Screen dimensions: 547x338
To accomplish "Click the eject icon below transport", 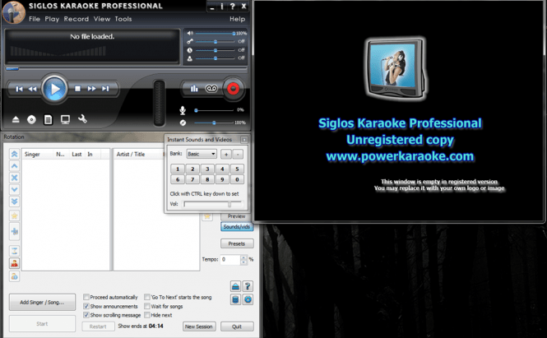I will click(x=16, y=119).
